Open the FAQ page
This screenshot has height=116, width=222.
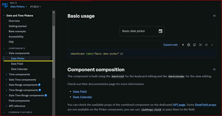click(x=11, y=42)
